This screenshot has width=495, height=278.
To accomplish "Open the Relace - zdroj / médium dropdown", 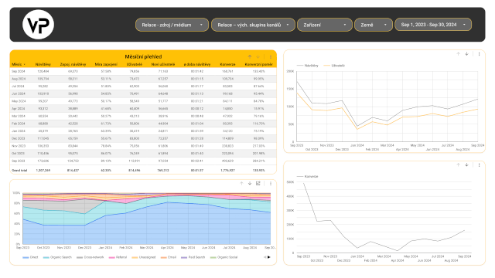I will point(172,25).
